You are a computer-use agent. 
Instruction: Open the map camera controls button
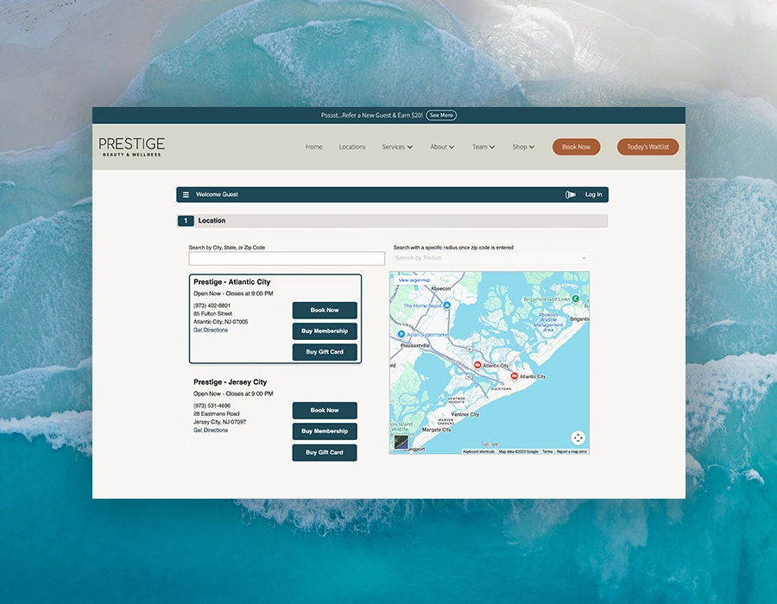point(578,437)
